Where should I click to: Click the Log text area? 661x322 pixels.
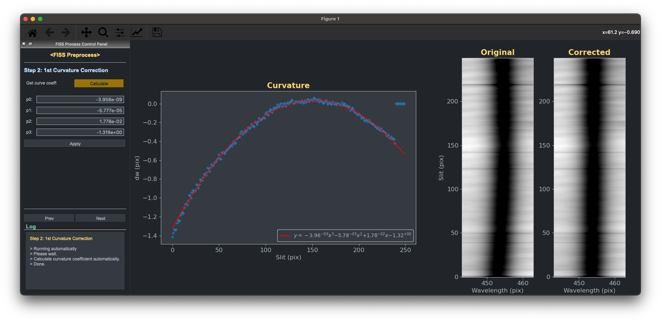(x=75, y=260)
